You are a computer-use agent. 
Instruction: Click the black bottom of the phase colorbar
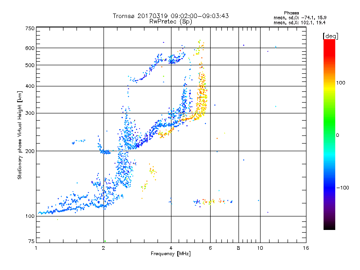point(329,226)
